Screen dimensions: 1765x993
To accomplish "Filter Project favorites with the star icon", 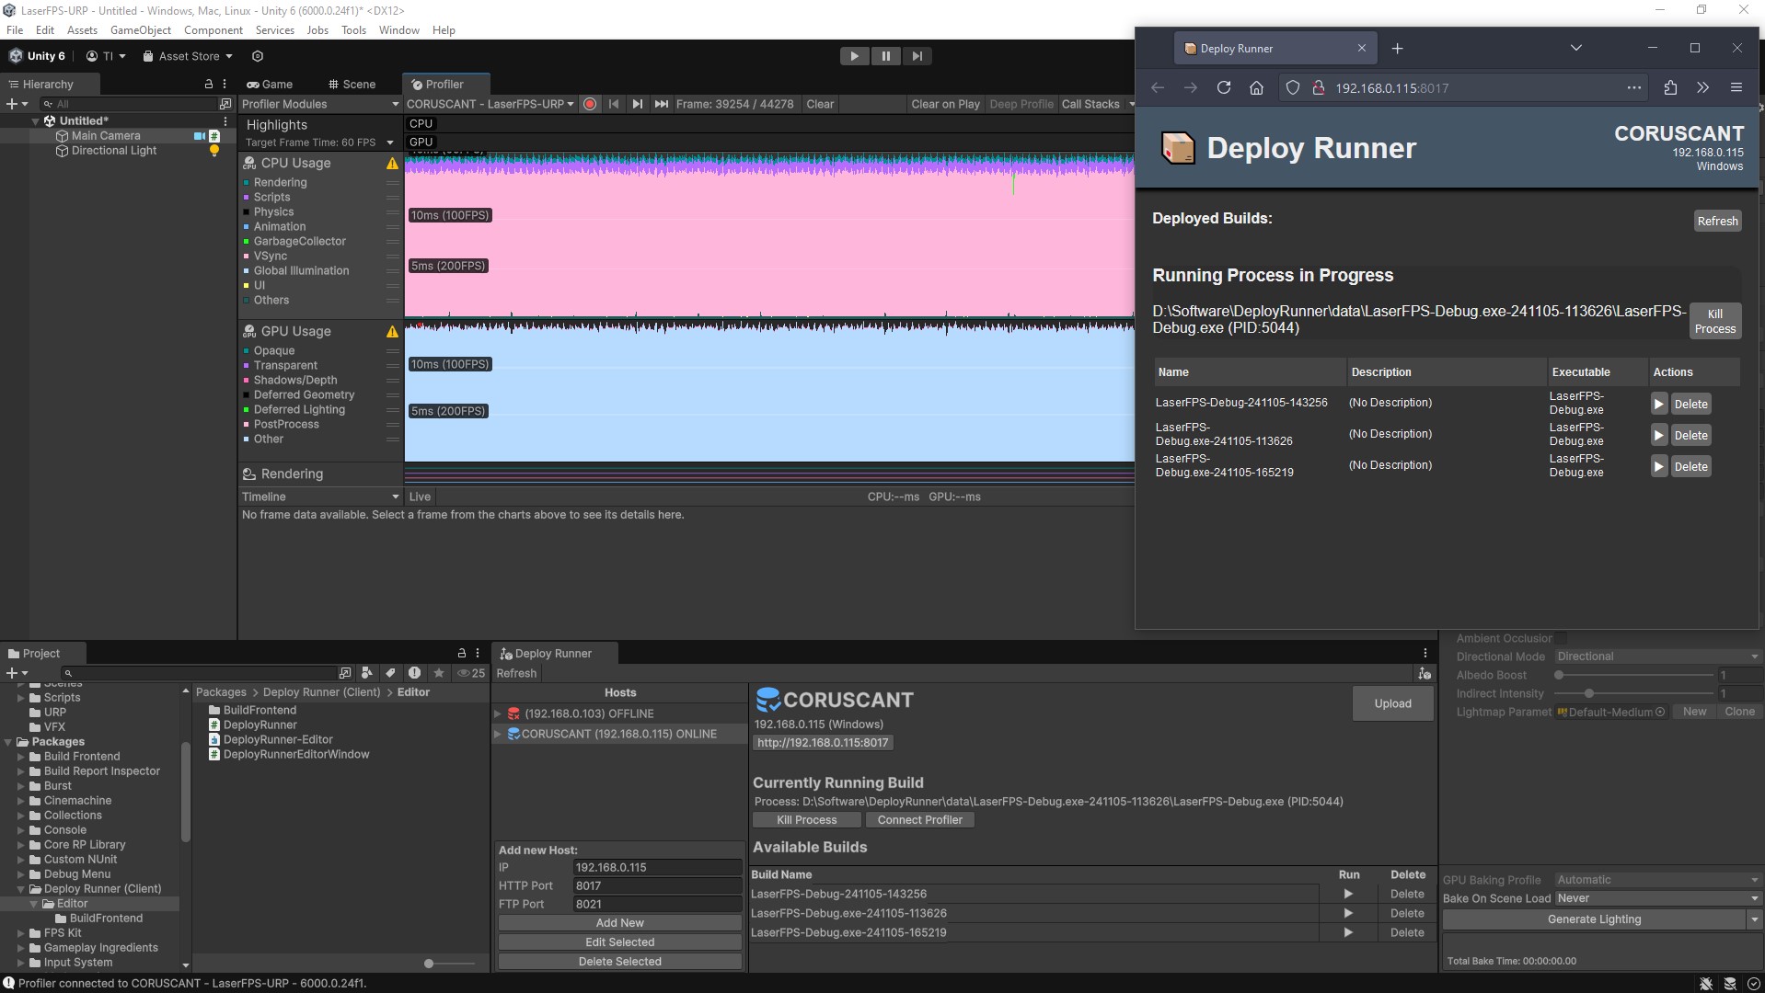I will pyautogui.click(x=439, y=673).
